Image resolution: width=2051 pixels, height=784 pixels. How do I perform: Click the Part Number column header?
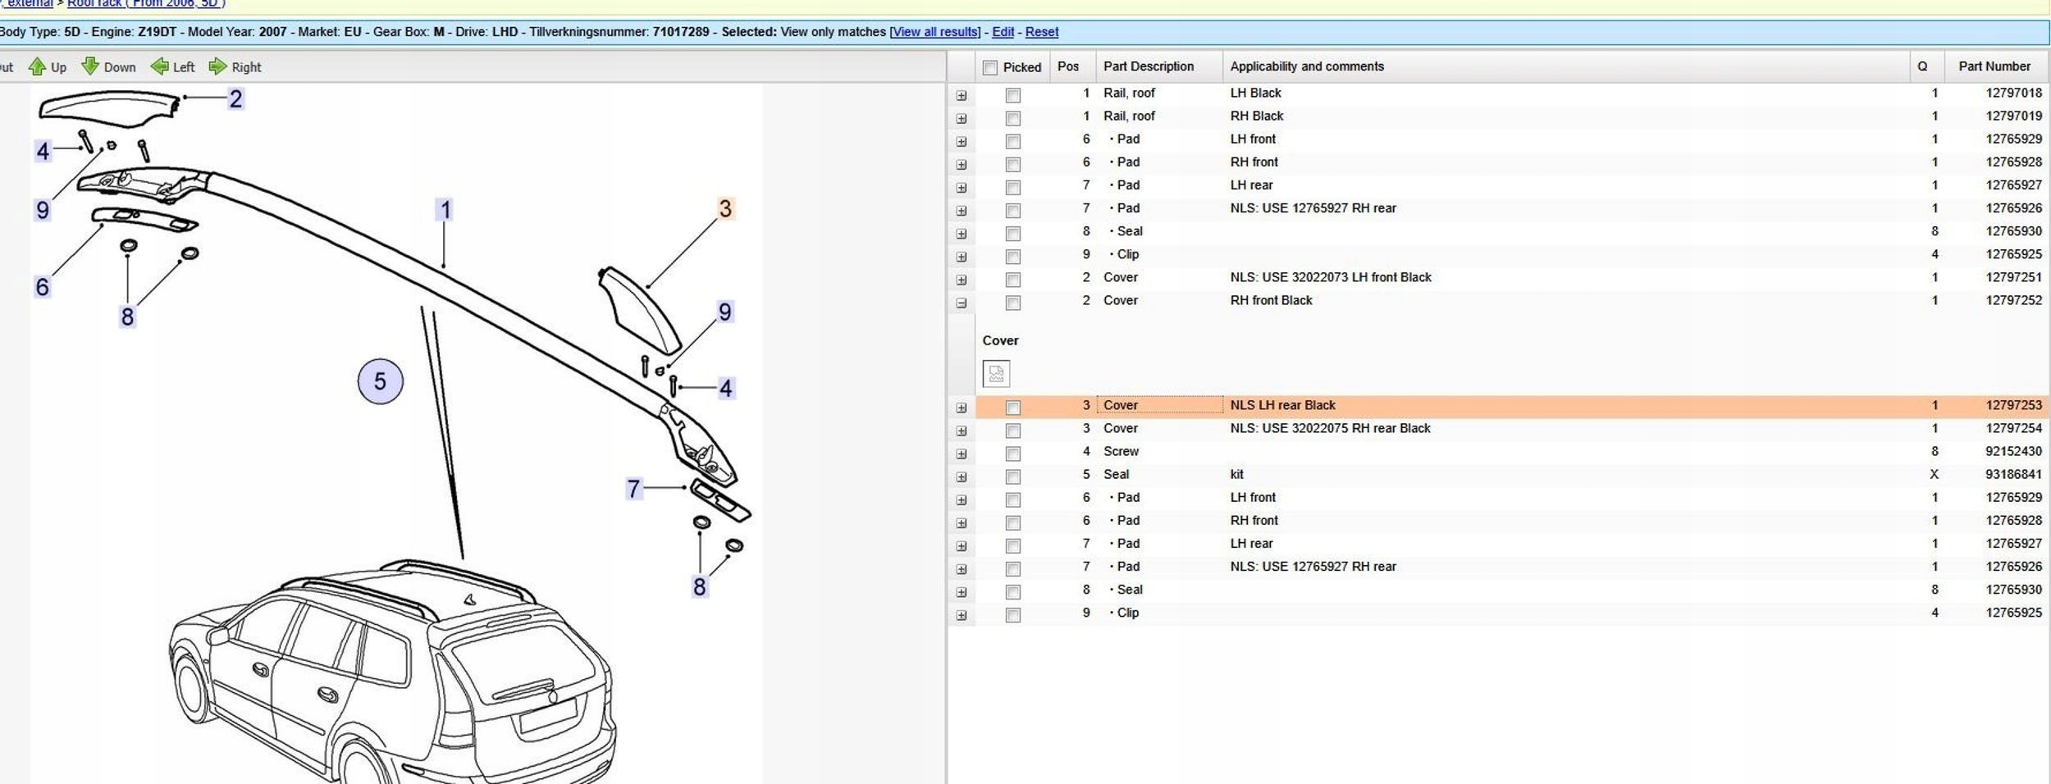click(1995, 66)
